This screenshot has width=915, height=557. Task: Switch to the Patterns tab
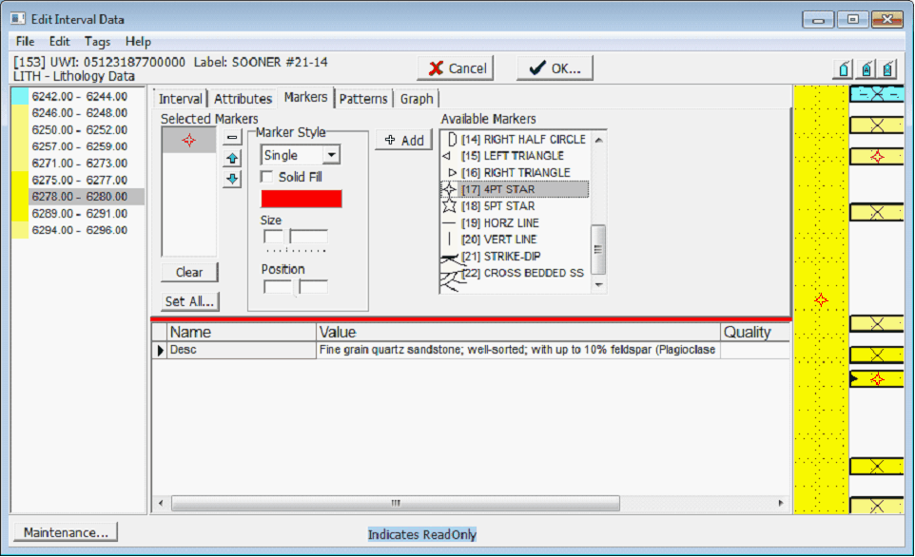363,99
